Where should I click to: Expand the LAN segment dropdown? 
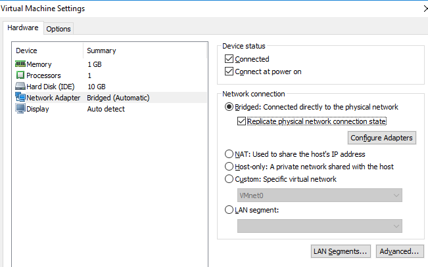(x=320, y=226)
